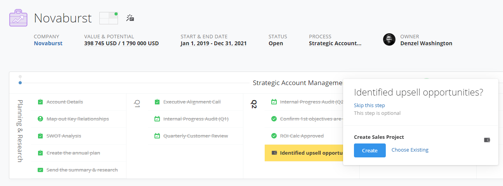The width and height of the screenshot is (503, 186).
Task: Click the Choose Existing link
Action: tap(410, 150)
